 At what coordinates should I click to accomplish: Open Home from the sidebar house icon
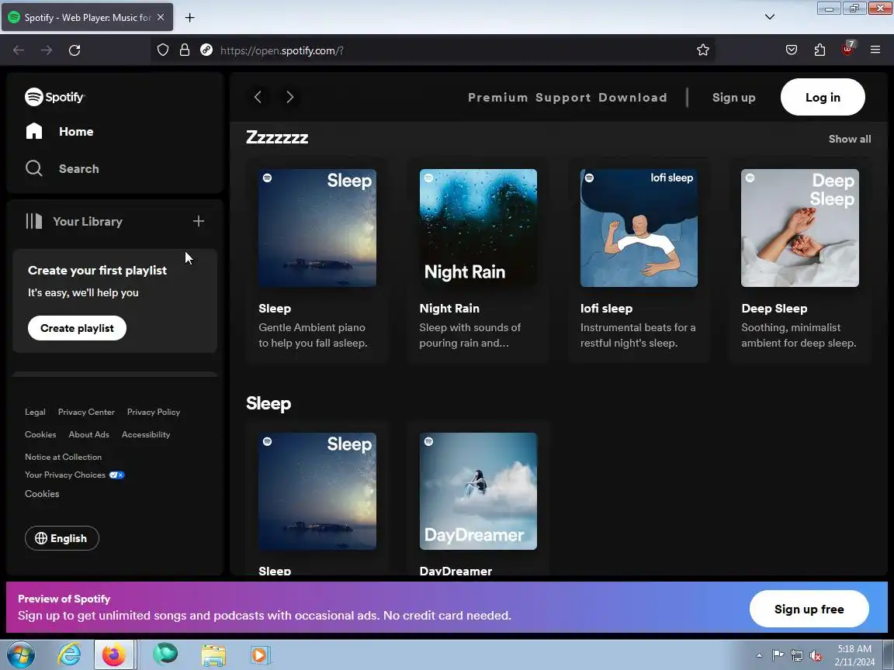pos(34,131)
